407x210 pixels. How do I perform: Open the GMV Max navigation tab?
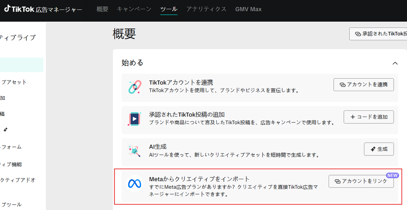click(248, 9)
